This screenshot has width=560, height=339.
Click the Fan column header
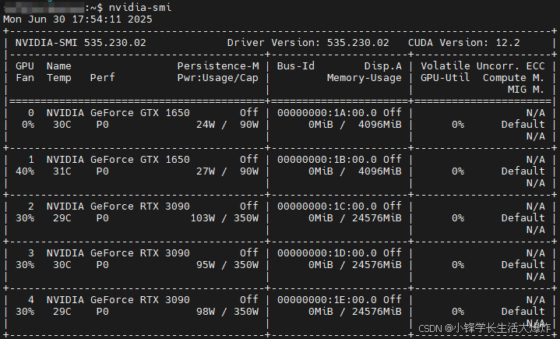[x=25, y=78]
